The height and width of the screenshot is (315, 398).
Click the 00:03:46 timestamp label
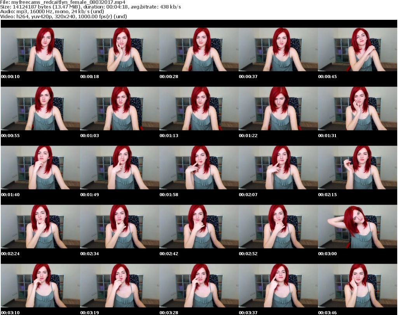(x=327, y=313)
